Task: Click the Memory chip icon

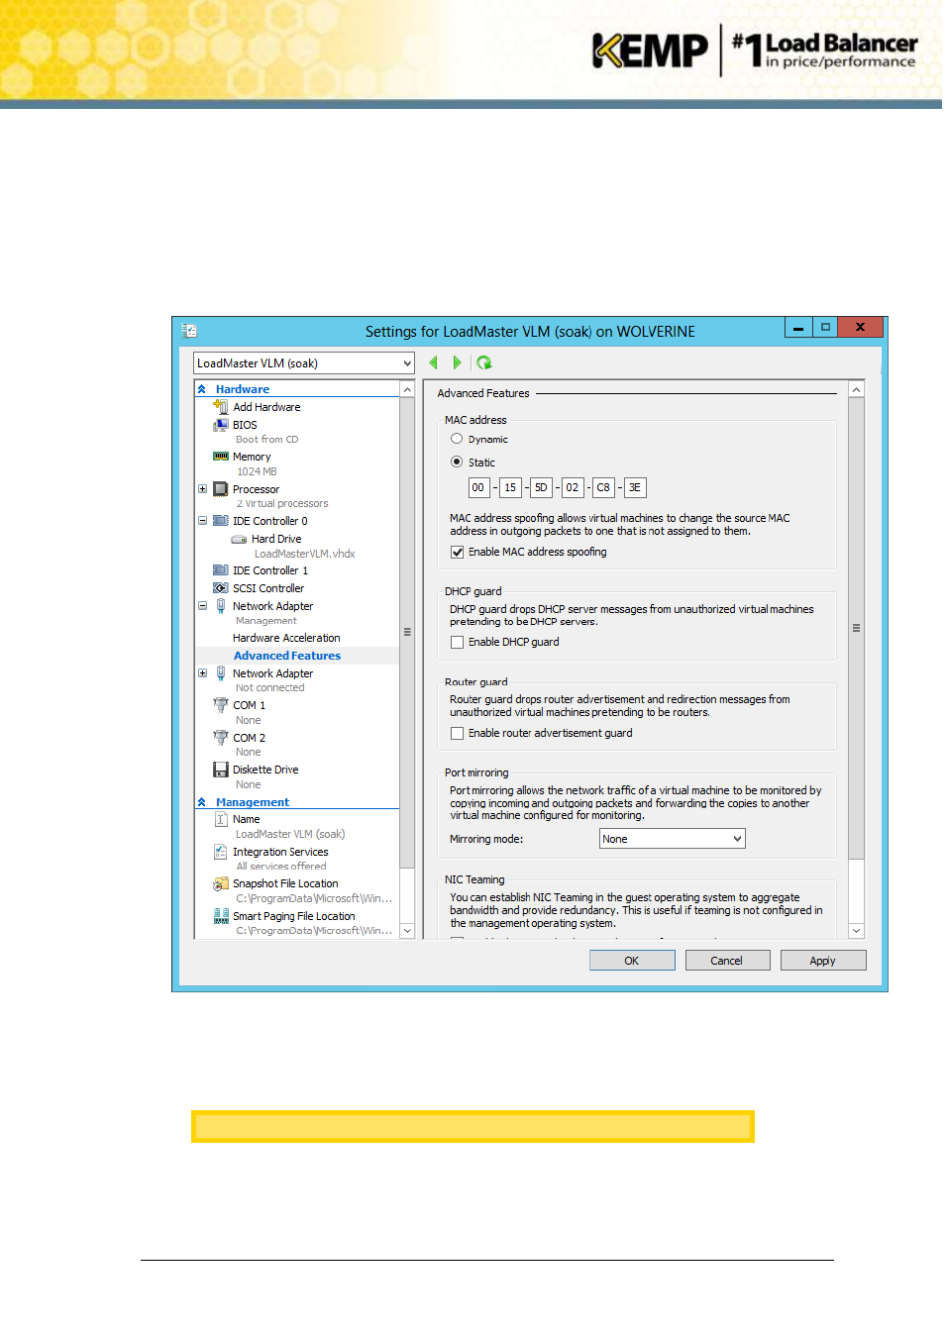Action: click(x=221, y=457)
